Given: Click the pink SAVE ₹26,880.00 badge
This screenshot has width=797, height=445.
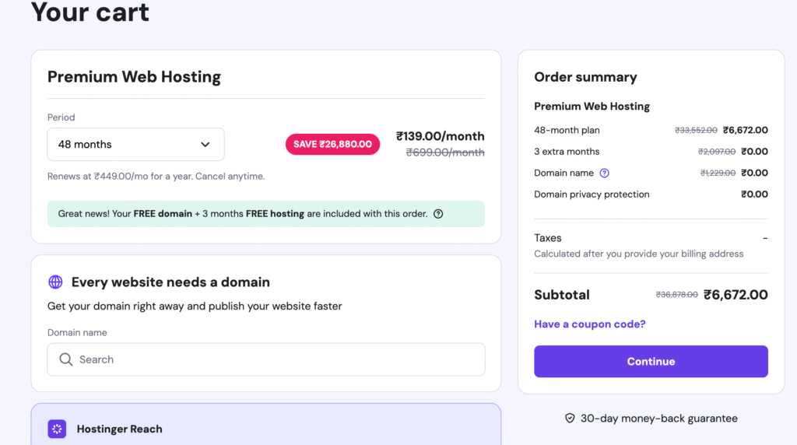Looking at the screenshot, I should tap(332, 144).
